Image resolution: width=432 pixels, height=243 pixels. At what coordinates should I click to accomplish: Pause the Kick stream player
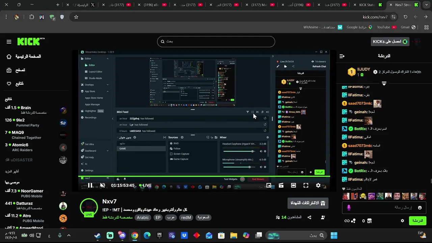(90, 185)
